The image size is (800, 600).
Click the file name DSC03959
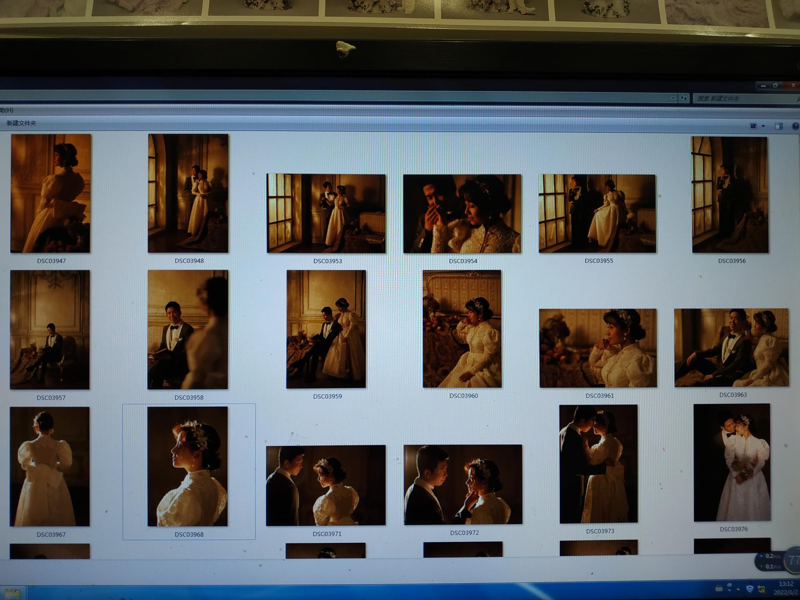tap(327, 396)
